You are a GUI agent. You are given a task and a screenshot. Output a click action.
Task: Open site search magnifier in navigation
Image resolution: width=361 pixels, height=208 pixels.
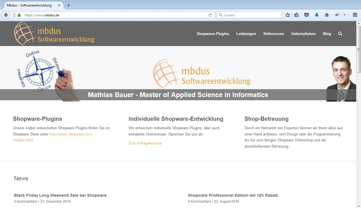(x=340, y=34)
